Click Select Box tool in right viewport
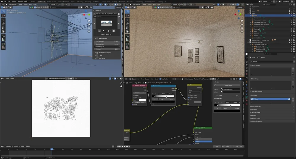296x159 pixels. pos(127,12)
